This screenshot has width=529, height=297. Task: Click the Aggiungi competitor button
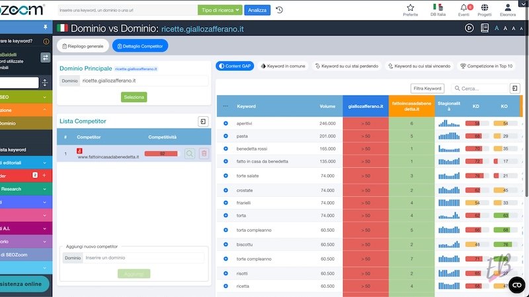134,274
